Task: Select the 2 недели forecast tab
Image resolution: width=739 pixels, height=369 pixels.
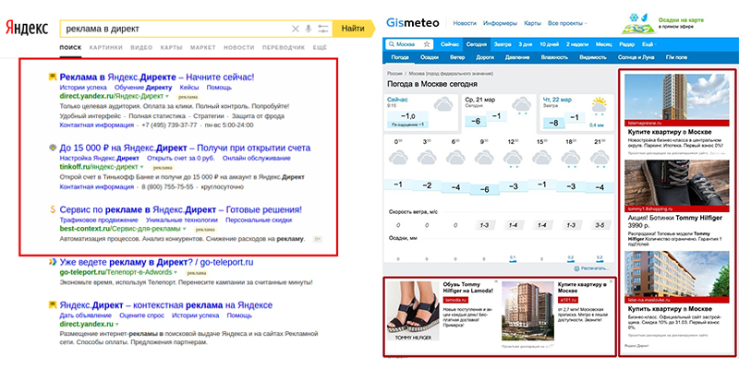Action: click(x=576, y=44)
